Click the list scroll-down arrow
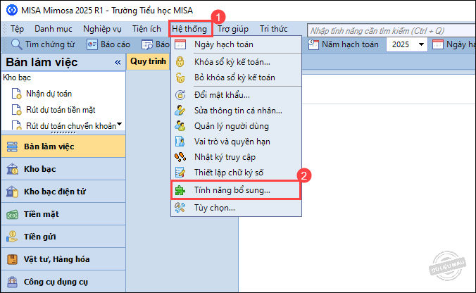The width and height of the screenshot is (476, 293). 120,124
